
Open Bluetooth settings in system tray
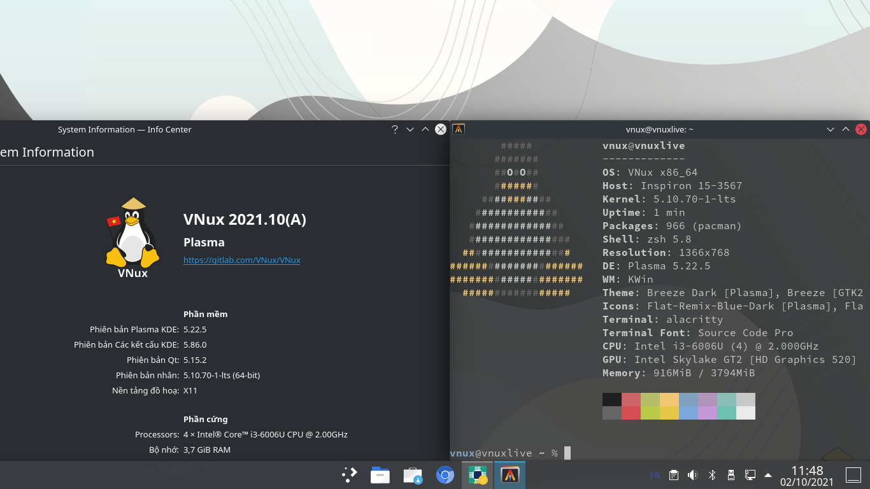[712, 475]
